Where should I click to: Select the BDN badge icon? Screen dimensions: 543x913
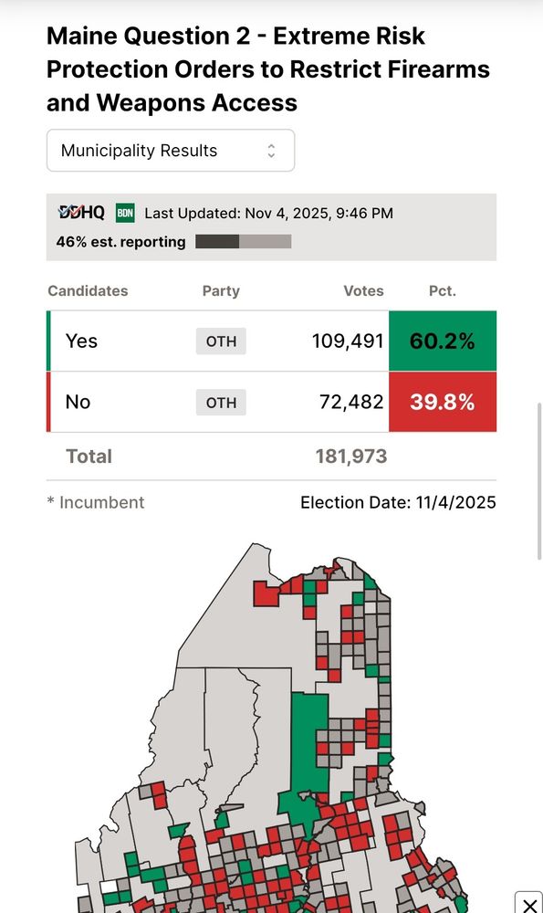(x=125, y=212)
